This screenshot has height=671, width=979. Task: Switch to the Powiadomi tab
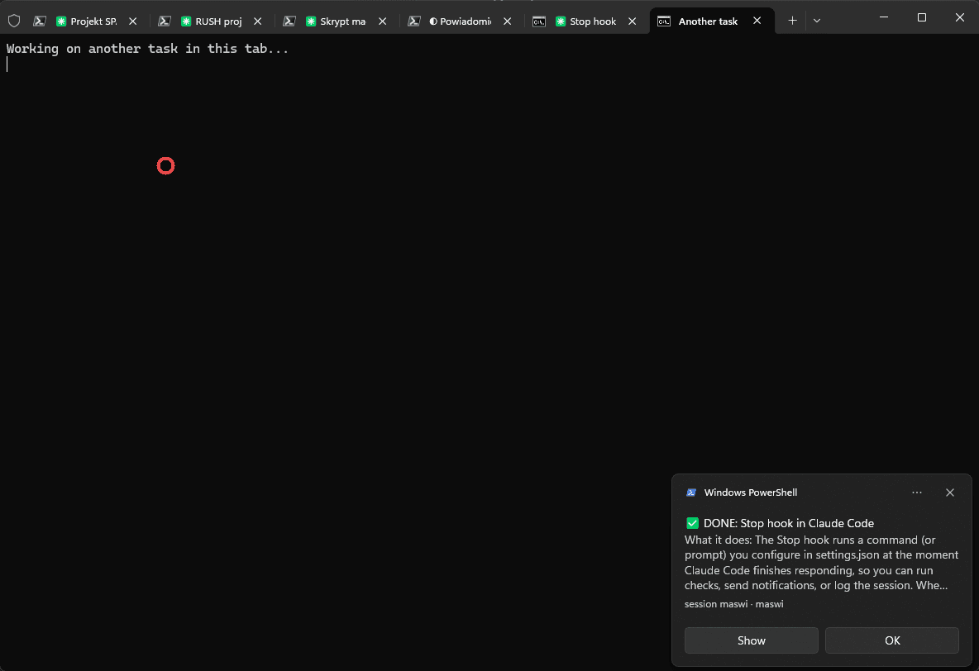[x=461, y=21]
